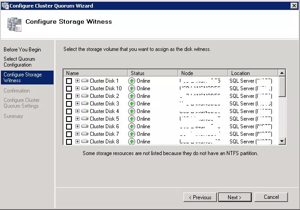The image size is (300, 210).
Task: Jump to the Confirmation step
Action: 17,91
